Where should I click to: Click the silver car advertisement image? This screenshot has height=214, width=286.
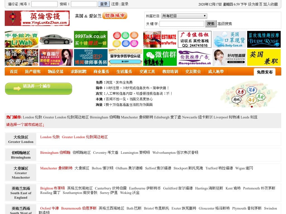[x=56, y=39]
